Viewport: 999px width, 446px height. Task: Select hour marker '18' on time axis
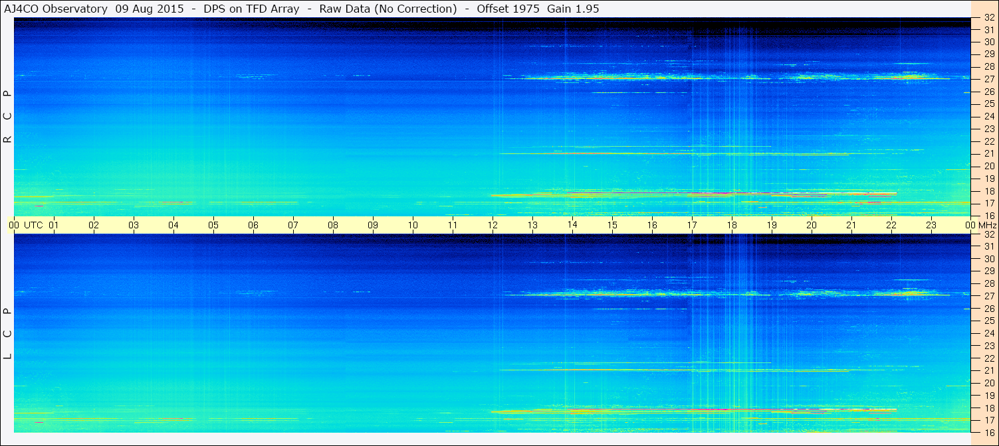pos(732,225)
